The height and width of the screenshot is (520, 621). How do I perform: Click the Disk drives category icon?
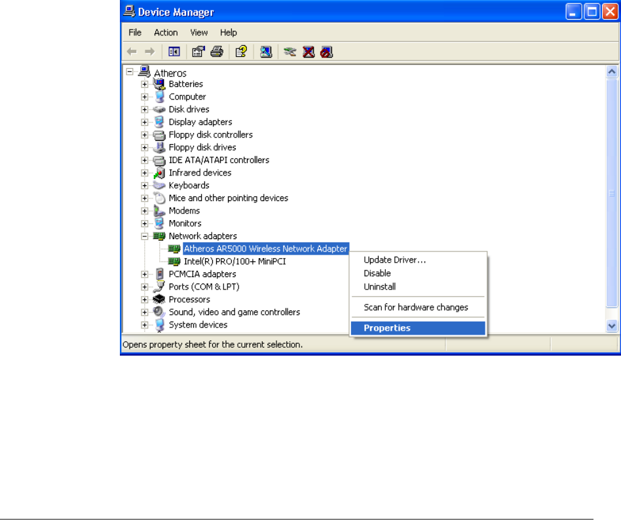159,109
